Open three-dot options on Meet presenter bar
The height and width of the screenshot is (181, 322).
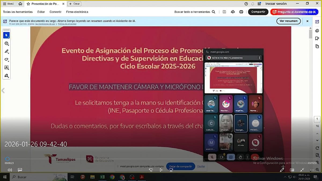259,58
